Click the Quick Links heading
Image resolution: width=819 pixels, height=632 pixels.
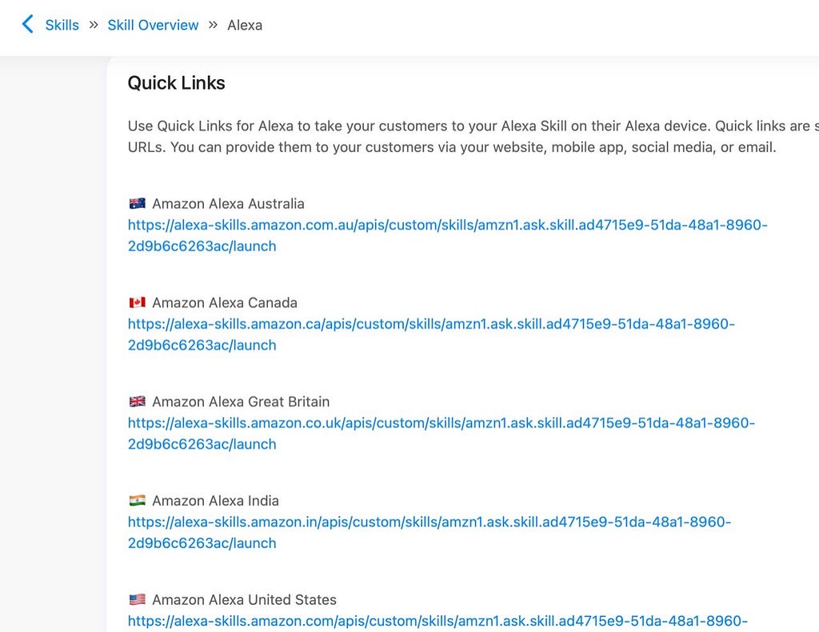pos(177,83)
